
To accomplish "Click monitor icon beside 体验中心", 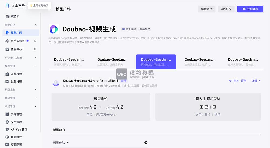I will [35, 49].
